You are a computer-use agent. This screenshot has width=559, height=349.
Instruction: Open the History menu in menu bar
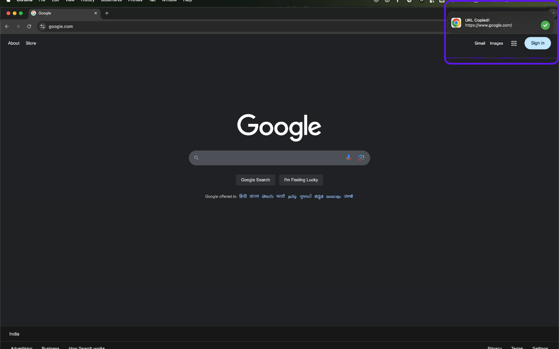point(88,1)
